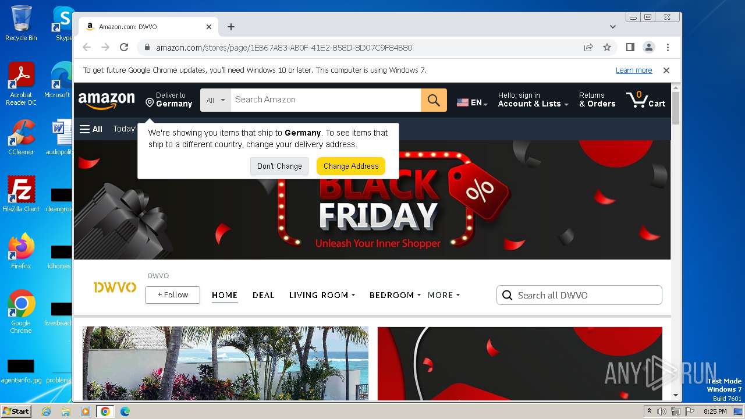Click the Start button
This screenshot has height=419, width=745.
(x=16, y=411)
